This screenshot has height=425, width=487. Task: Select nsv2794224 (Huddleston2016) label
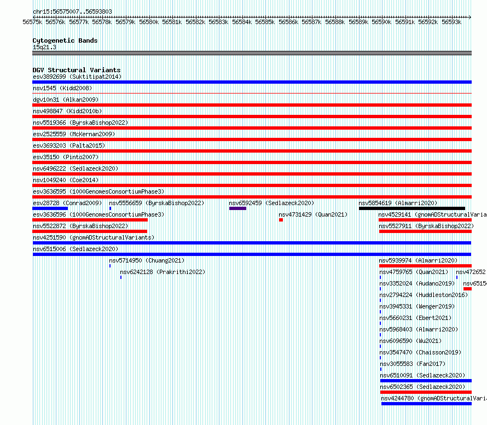tap(424, 295)
